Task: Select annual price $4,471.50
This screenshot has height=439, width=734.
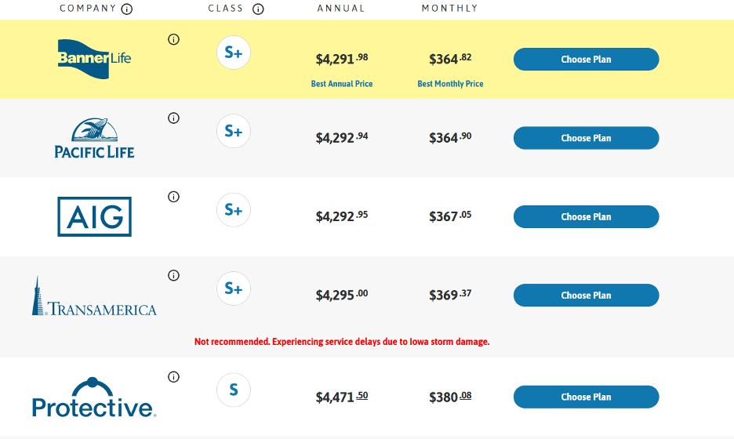Action: tap(342, 397)
